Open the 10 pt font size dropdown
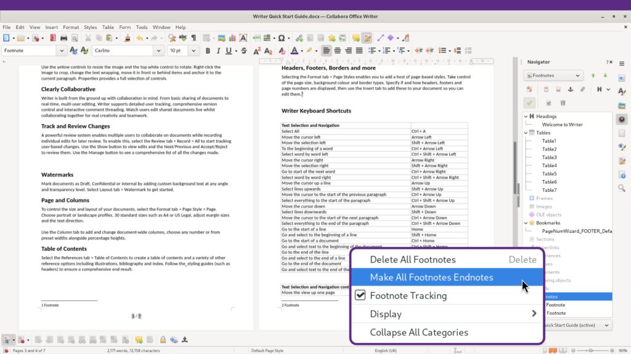631x354 pixels. click(193, 50)
